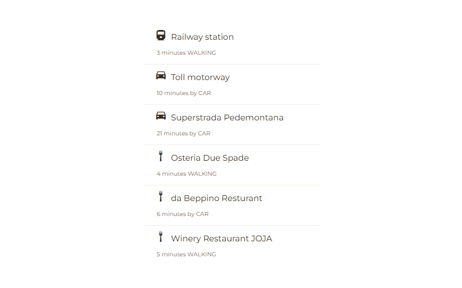The image size is (462, 288).
Task: Click the "6 minutes by CAR" text
Action: 182,214
